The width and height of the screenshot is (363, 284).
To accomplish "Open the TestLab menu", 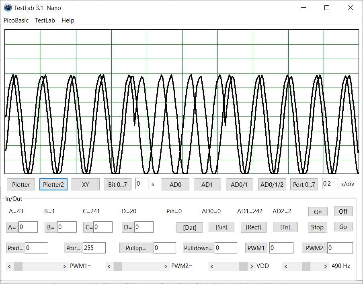I will coord(45,20).
